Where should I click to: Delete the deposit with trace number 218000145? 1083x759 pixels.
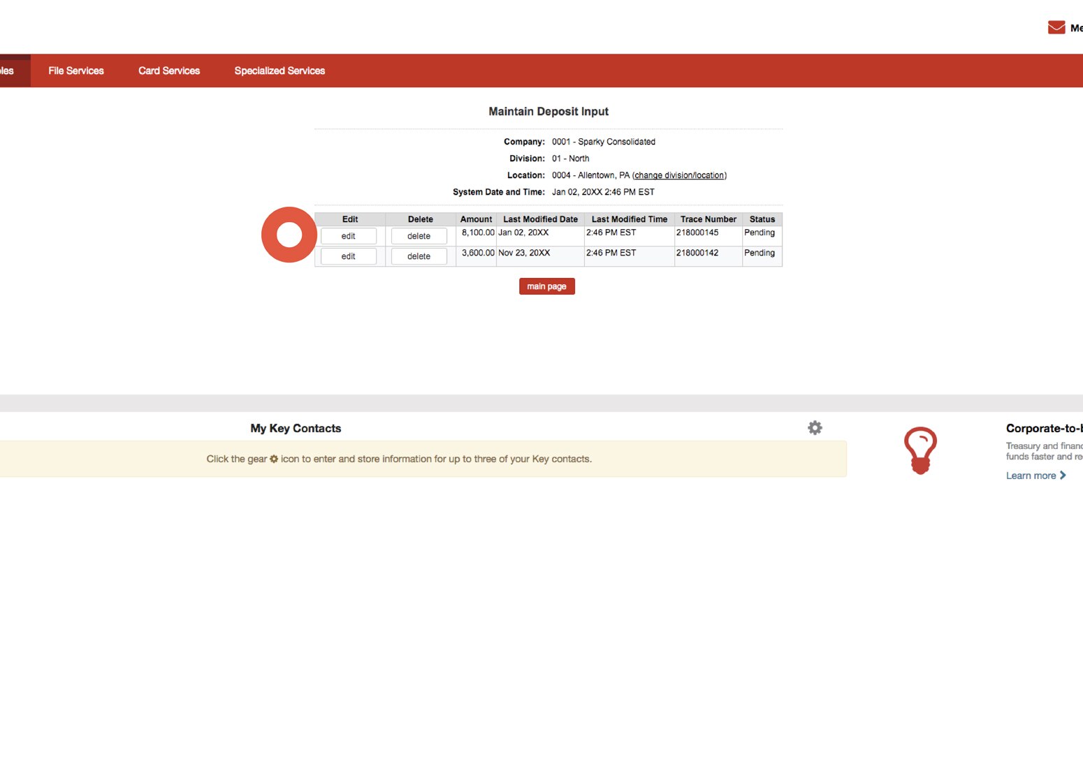tap(419, 236)
